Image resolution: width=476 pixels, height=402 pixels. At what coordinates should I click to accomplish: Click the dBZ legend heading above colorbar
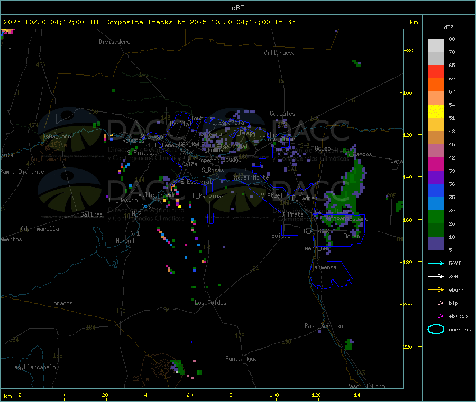pos(448,27)
